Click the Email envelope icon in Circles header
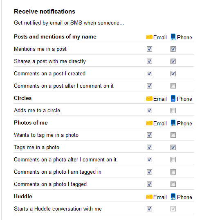This screenshot has width=204, height=220. (149, 99)
